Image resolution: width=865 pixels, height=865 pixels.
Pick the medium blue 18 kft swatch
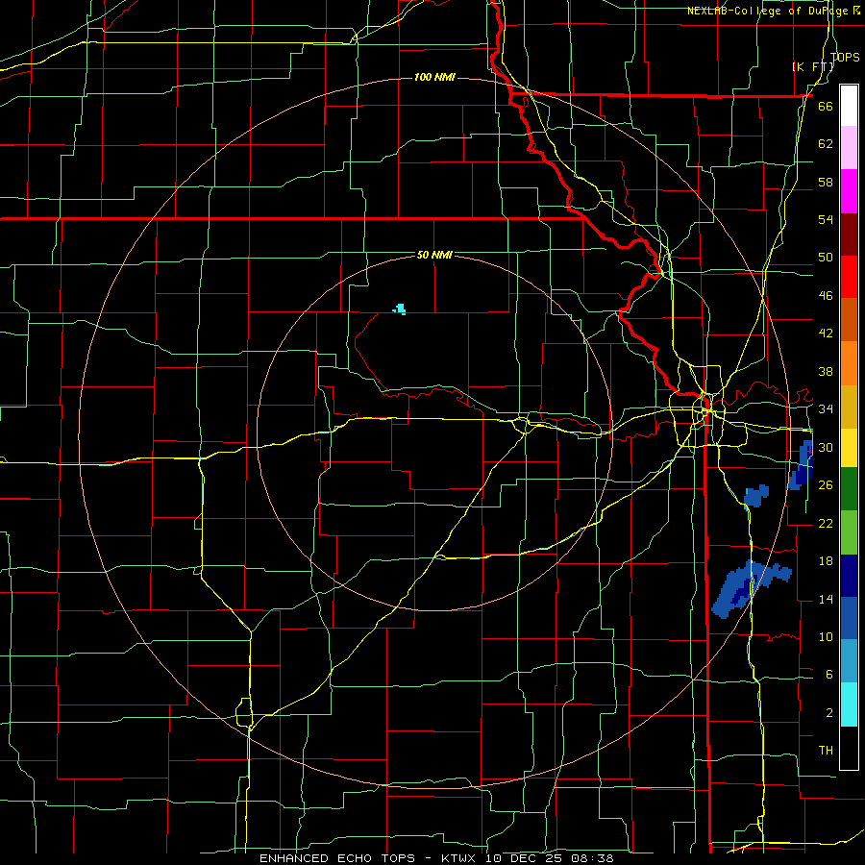coord(849,618)
